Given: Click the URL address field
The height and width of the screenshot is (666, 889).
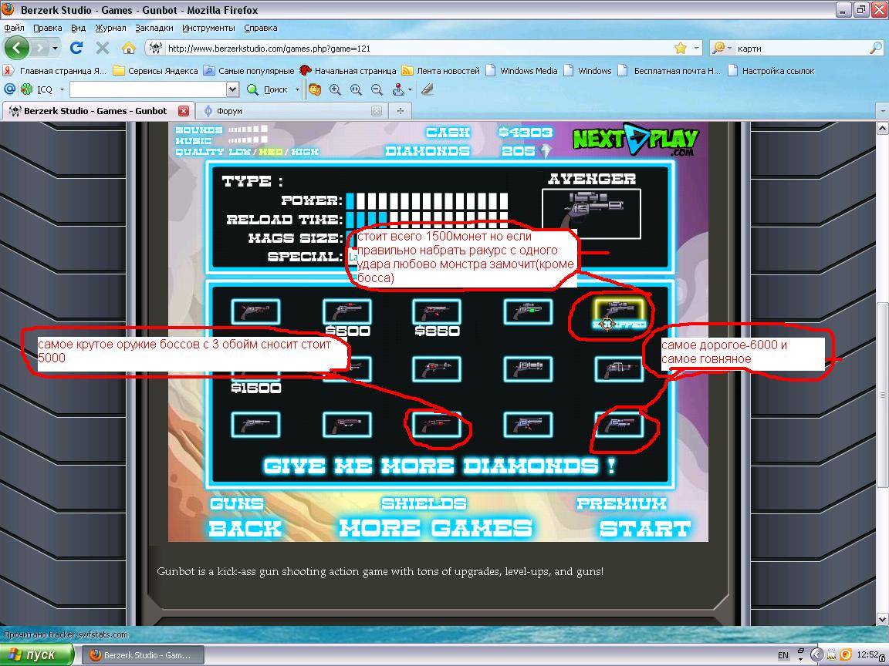Looking at the screenshot, I should click(420, 48).
